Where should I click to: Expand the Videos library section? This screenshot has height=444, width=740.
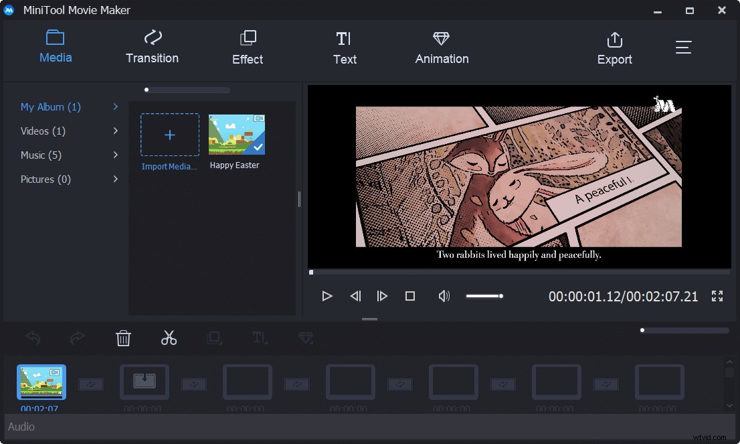tap(42, 131)
